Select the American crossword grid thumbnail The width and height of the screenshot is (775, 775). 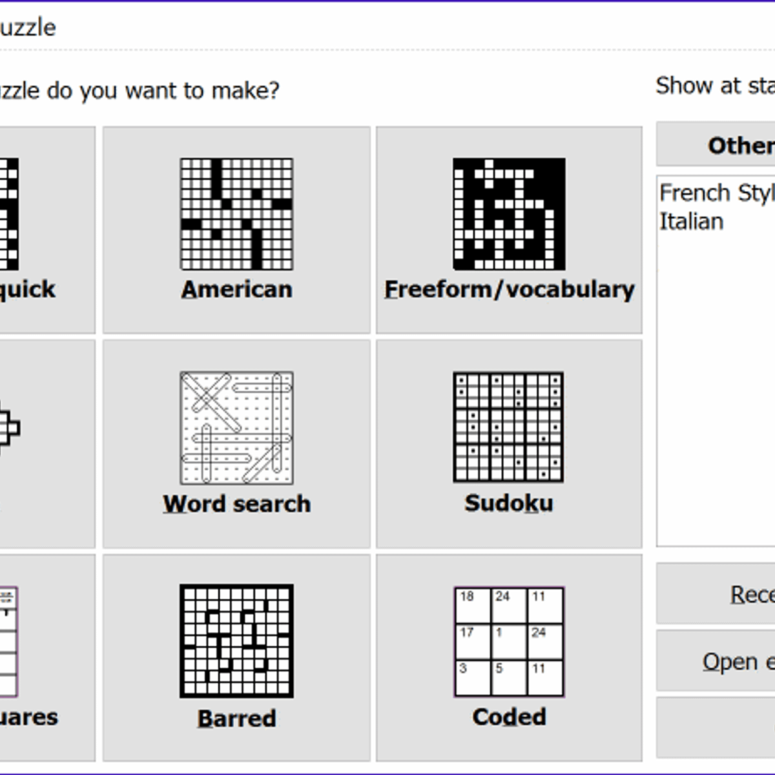tap(236, 213)
